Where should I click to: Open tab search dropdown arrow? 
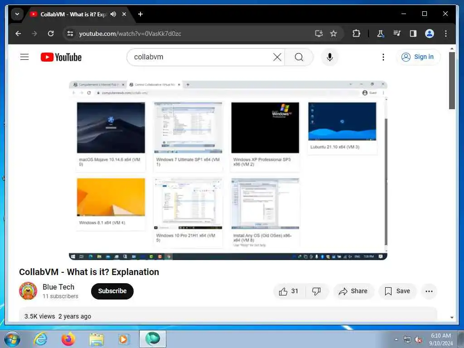[17, 14]
